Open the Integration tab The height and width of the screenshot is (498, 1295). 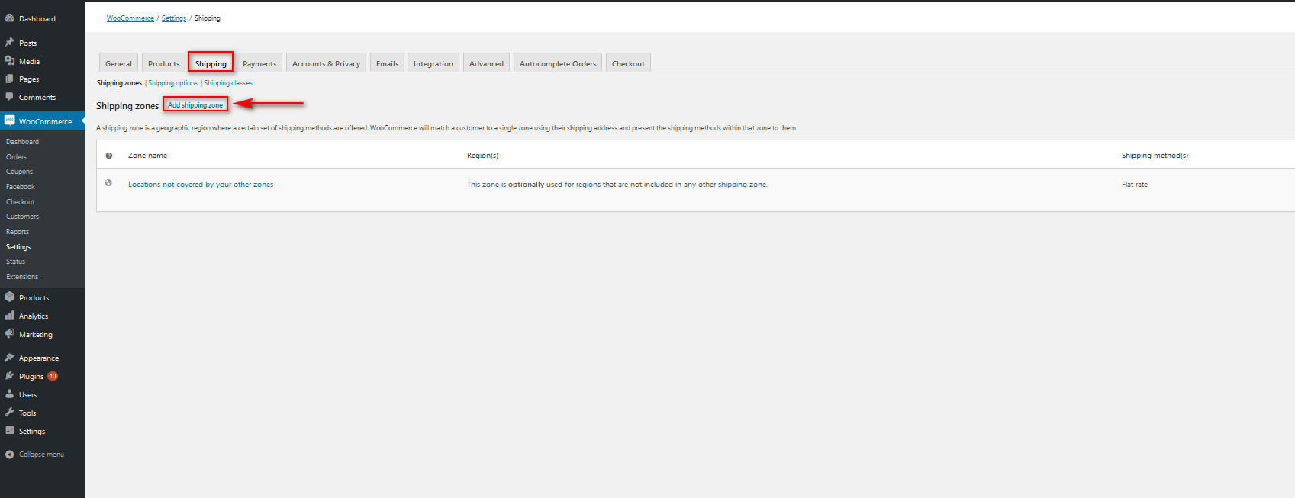click(x=433, y=63)
